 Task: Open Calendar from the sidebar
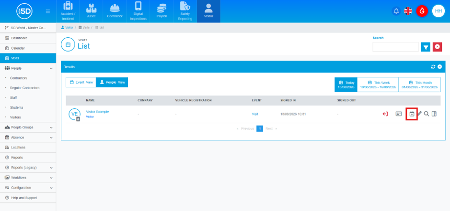(x=28, y=48)
